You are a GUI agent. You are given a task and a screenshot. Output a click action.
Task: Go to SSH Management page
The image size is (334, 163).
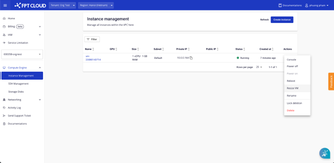(18, 84)
